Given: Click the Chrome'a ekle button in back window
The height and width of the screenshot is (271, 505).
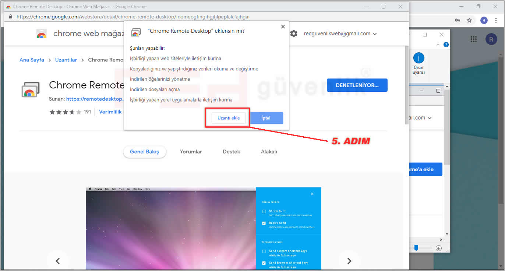Looking at the screenshot, I should tap(425, 169).
